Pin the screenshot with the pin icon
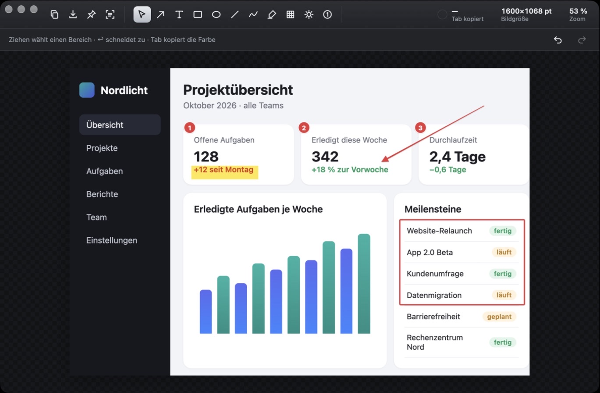This screenshot has height=393, width=600. point(91,14)
